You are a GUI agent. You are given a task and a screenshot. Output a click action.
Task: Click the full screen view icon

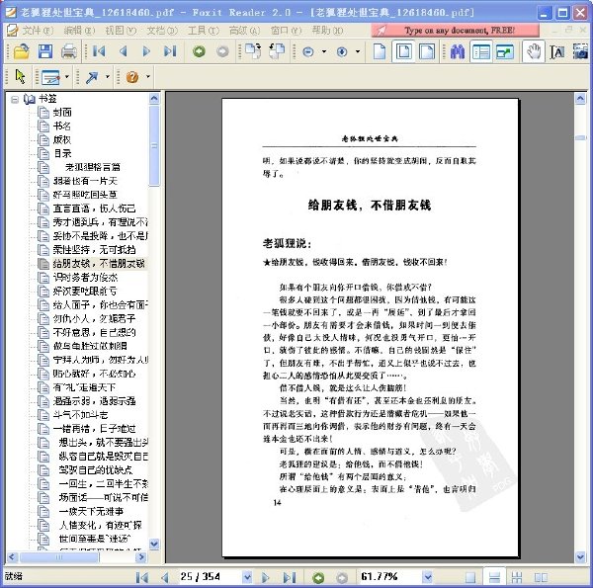(x=505, y=51)
